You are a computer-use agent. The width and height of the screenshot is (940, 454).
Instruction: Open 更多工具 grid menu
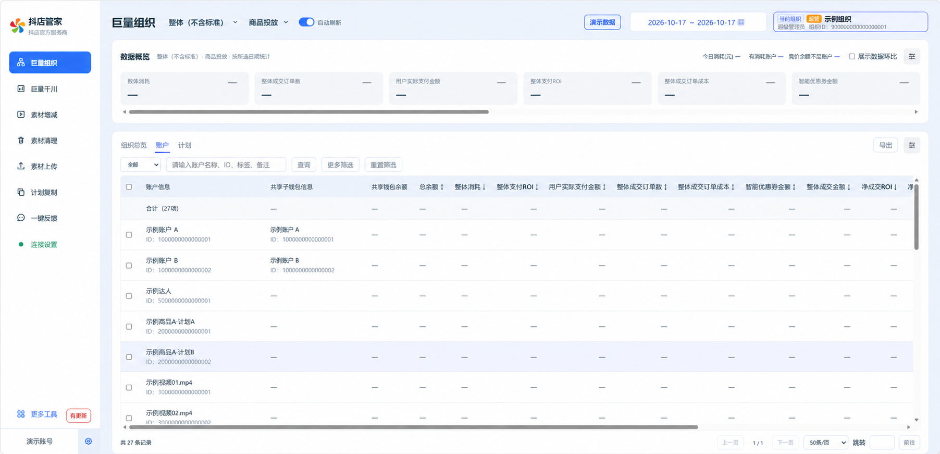click(37, 414)
